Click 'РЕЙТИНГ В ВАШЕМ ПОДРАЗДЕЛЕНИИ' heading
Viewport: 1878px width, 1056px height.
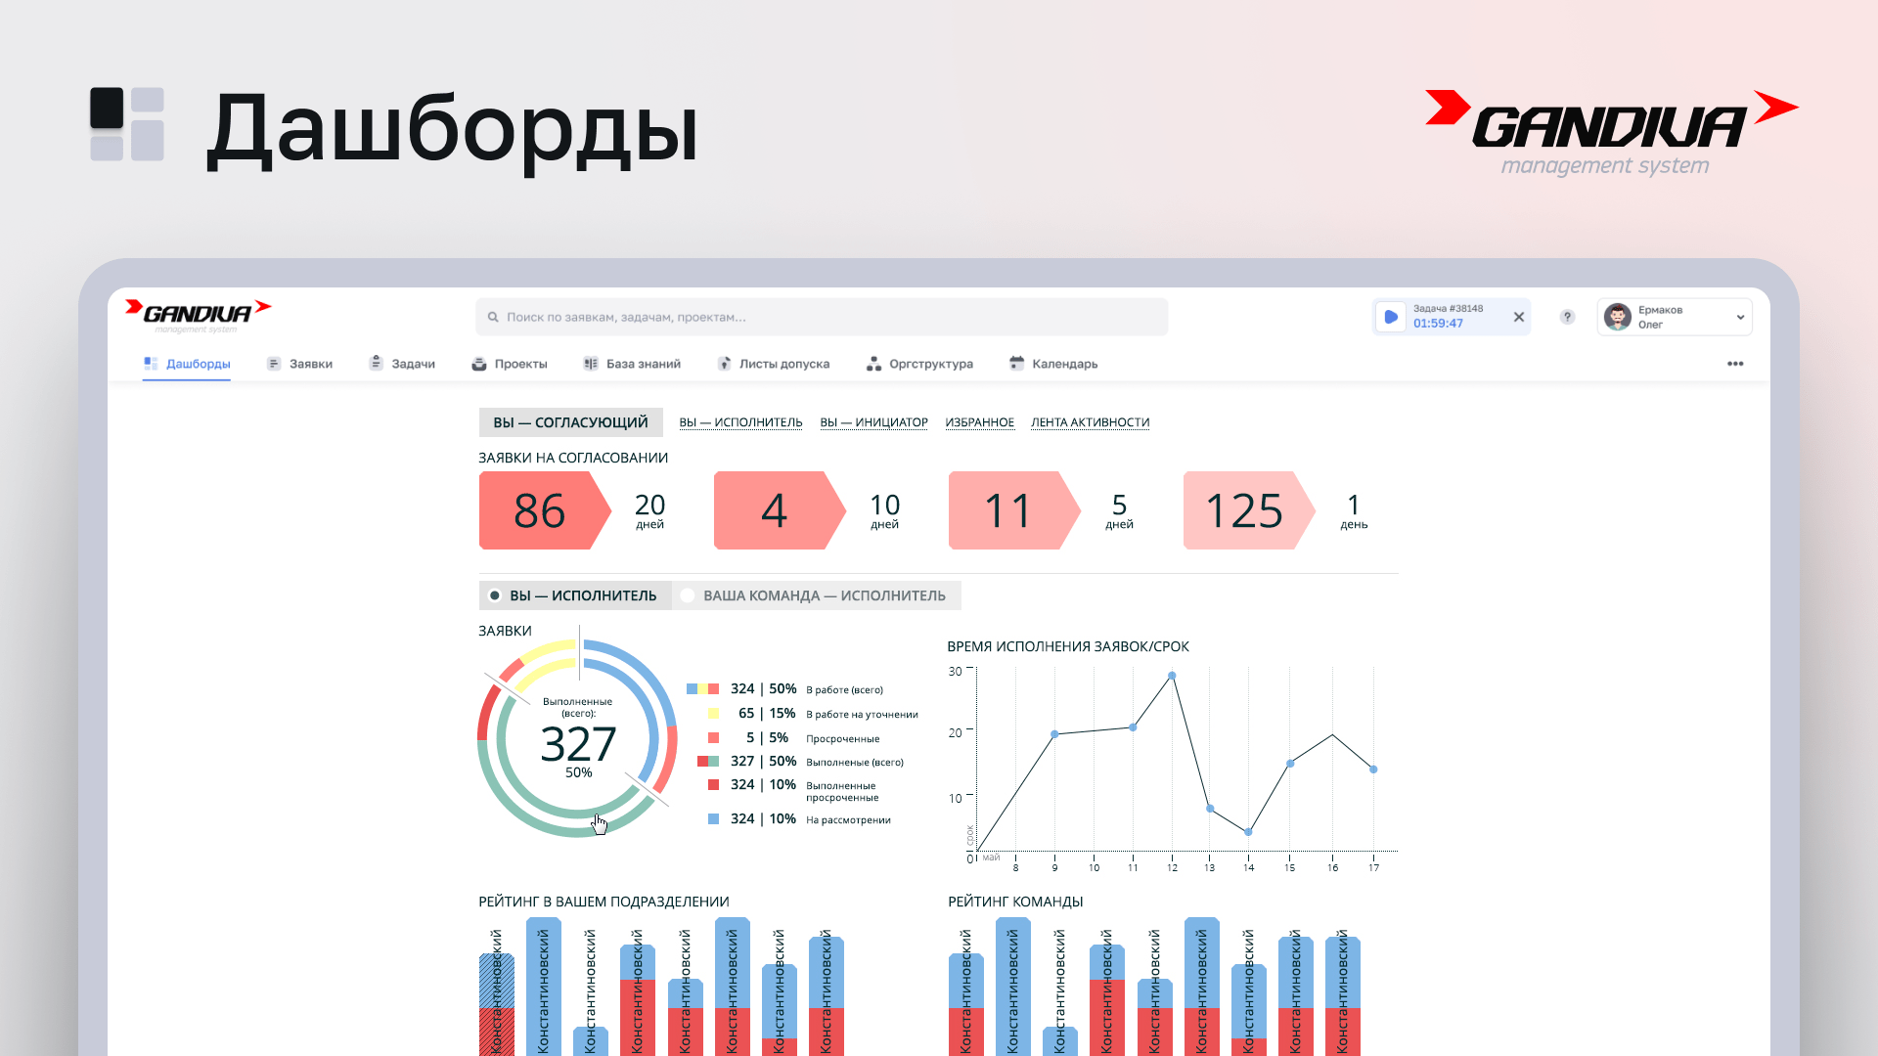tap(604, 902)
